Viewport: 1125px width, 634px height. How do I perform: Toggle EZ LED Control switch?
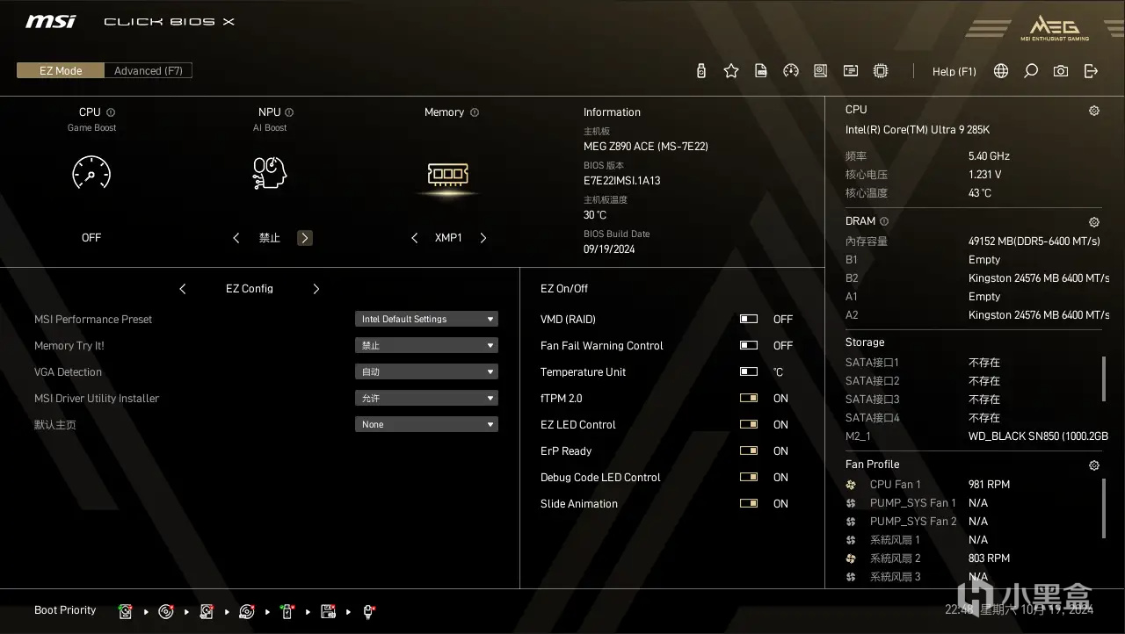(x=749, y=425)
